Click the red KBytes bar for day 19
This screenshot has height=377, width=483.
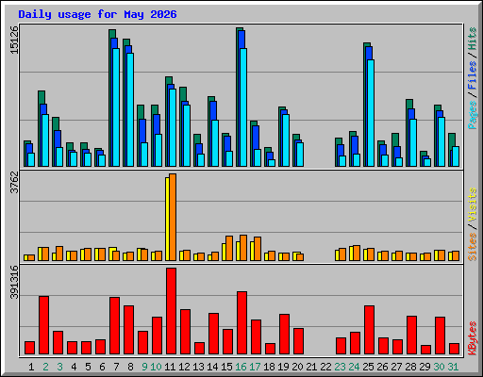(x=284, y=335)
